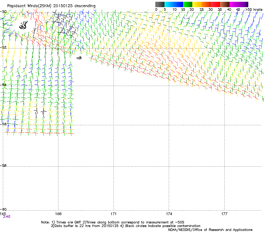
Task: Click the gray 0–5 knots legend segment
Action: pyautogui.click(x=160, y=4)
